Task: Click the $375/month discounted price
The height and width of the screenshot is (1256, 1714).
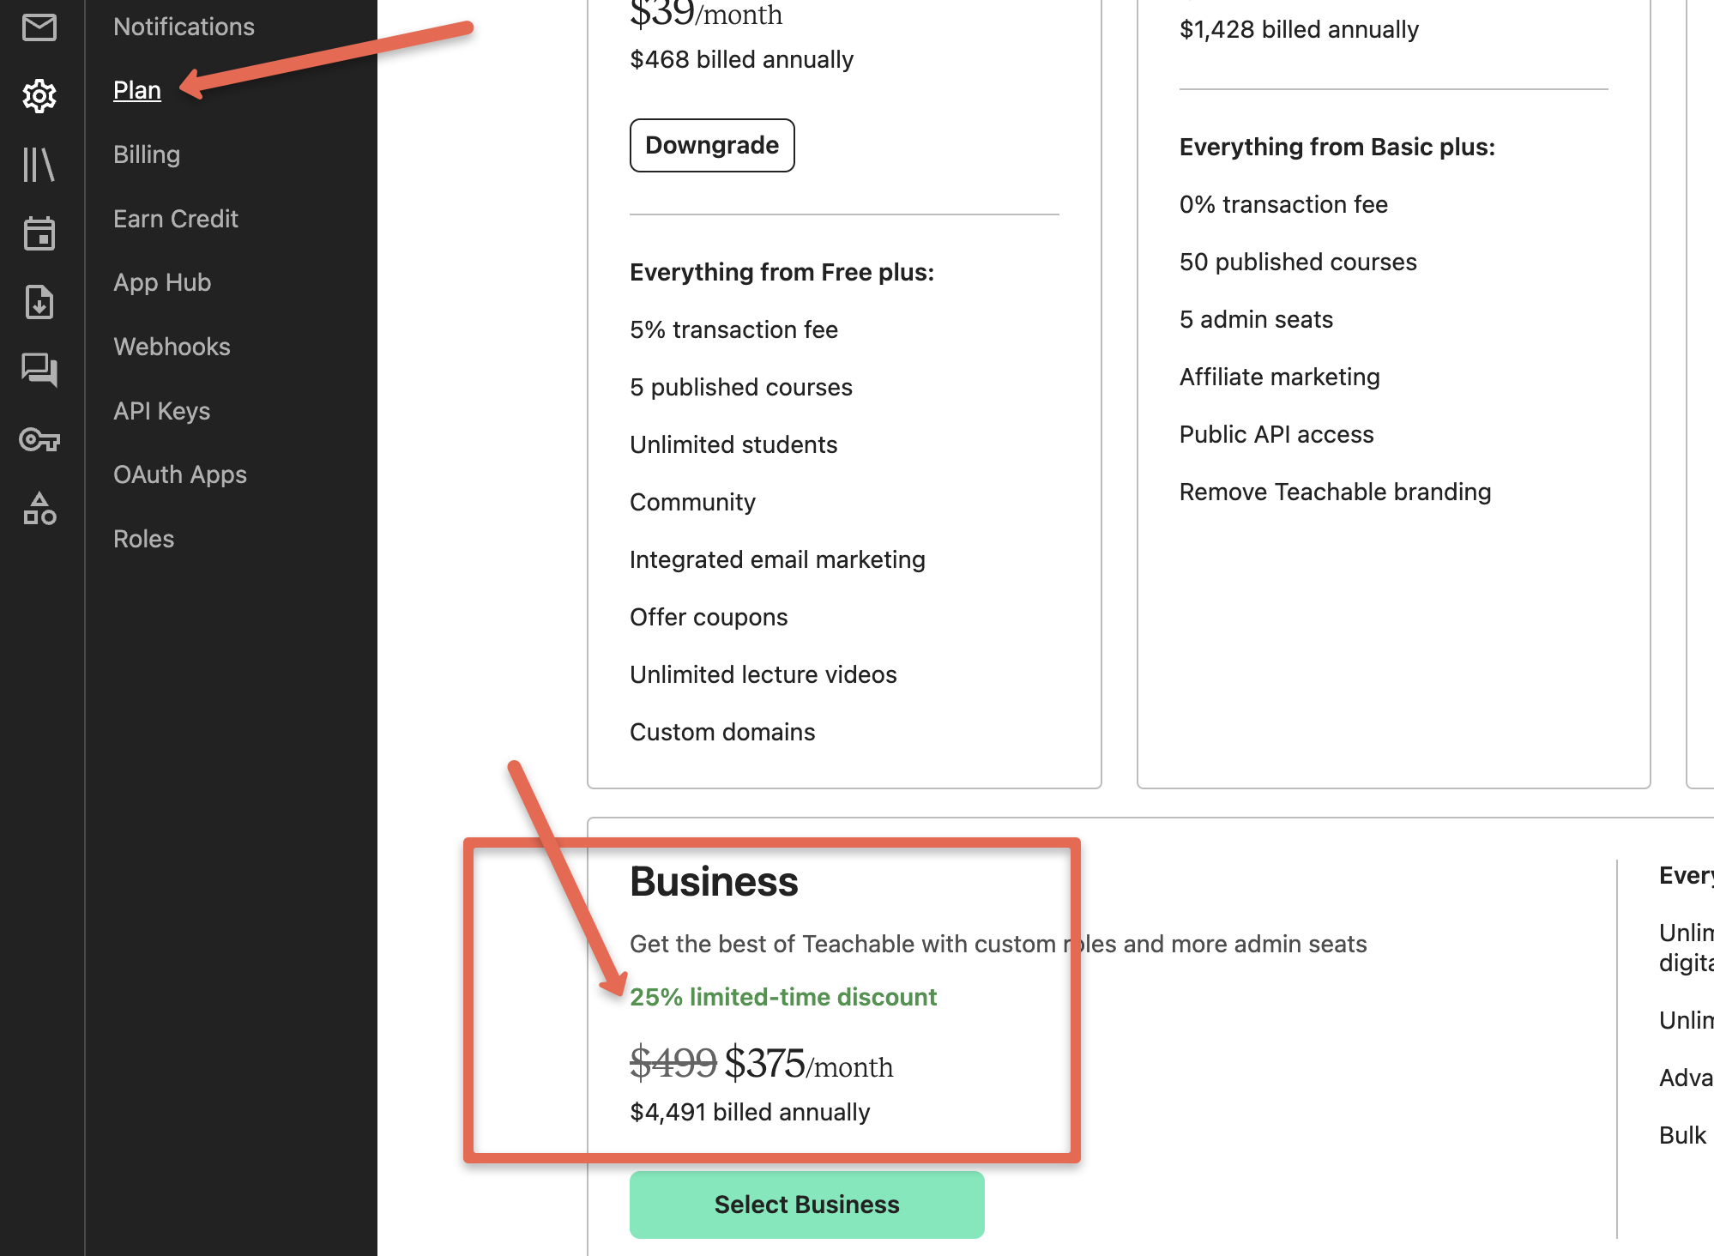Action: pos(809,1064)
